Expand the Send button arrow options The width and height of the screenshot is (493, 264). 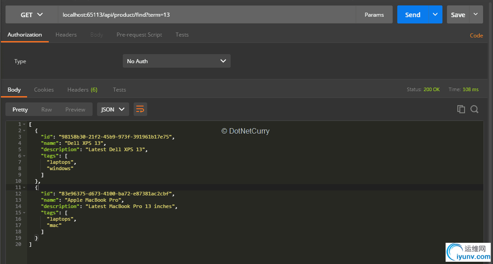click(435, 14)
